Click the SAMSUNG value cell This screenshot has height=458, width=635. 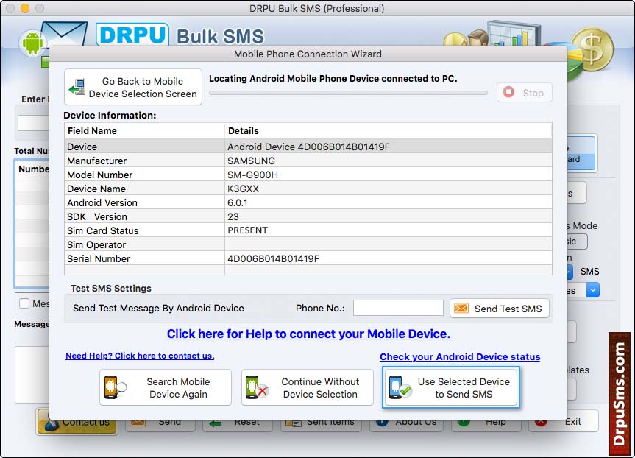251,161
